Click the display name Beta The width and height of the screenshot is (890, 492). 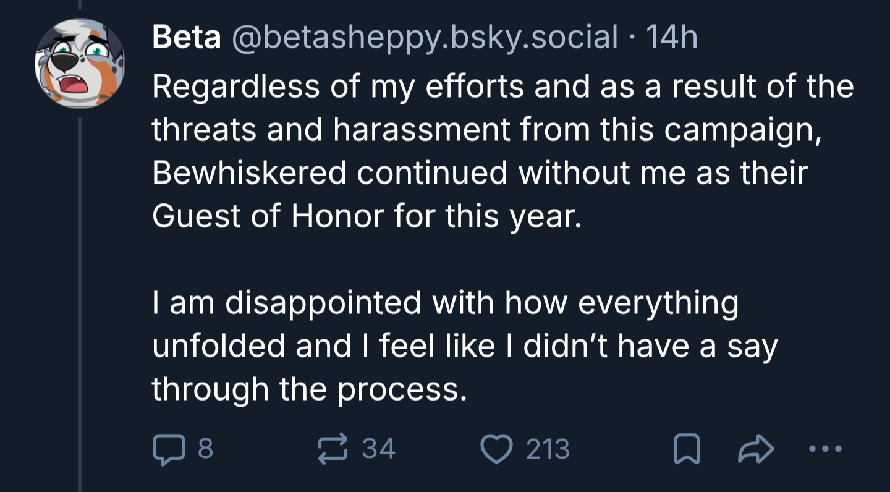pos(186,38)
